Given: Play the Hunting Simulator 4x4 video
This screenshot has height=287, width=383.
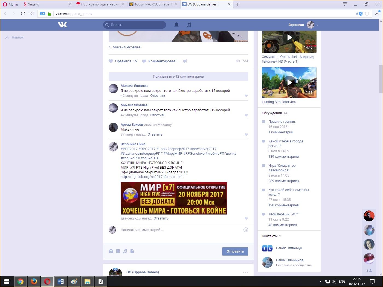Looking at the screenshot, I should click(289, 82).
